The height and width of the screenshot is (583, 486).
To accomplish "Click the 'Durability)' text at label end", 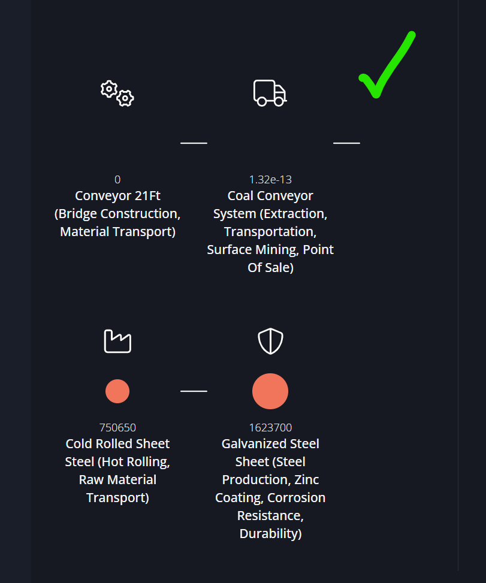I will tap(270, 533).
